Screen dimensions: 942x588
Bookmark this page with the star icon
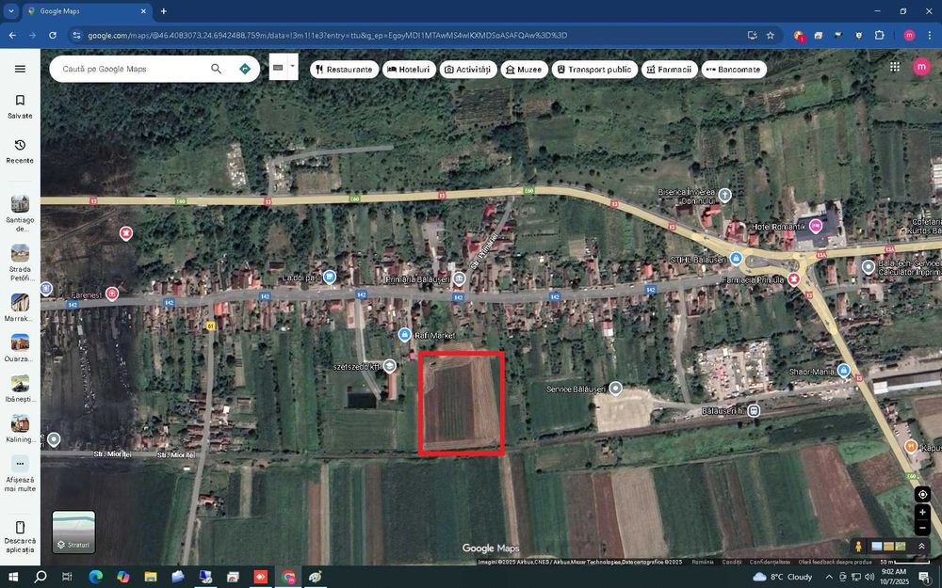(x=771, y=36)
